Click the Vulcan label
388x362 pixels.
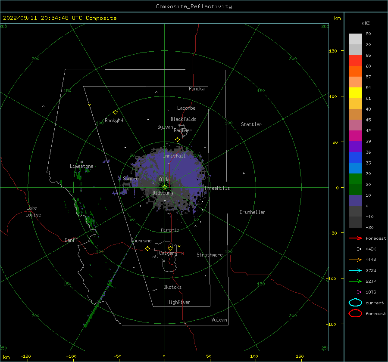219,320
